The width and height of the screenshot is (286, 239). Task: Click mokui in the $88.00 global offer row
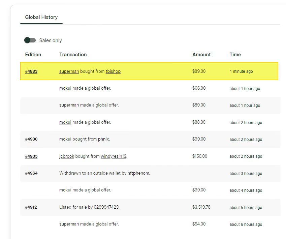65,122
